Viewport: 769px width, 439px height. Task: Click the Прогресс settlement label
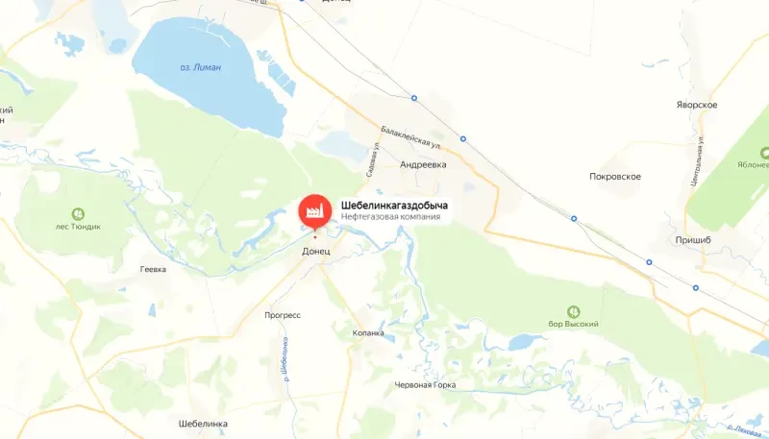(283, 315)
